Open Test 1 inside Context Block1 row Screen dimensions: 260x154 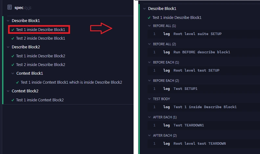point(71,82)
